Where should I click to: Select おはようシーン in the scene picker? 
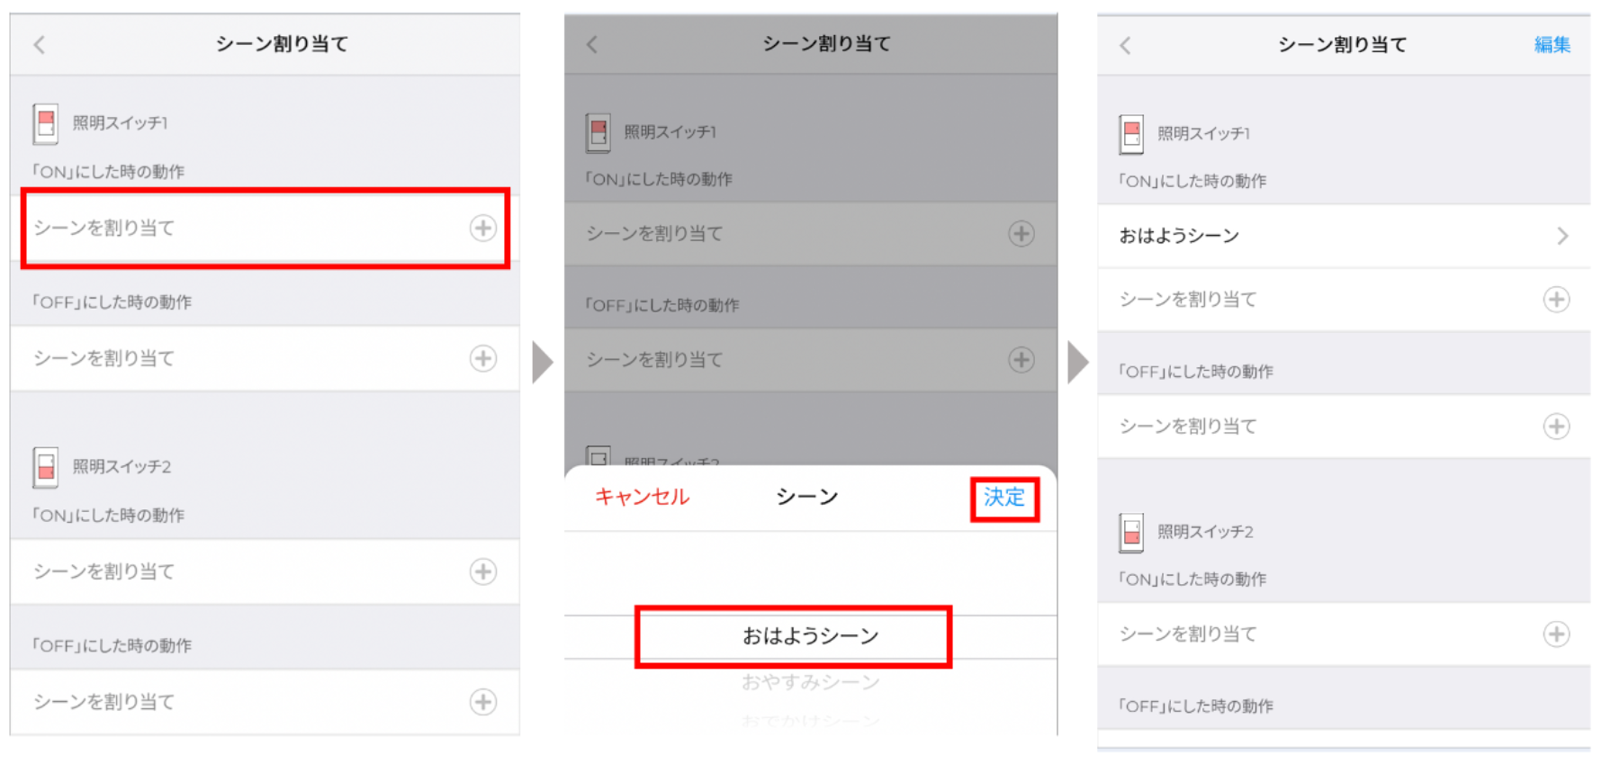(x=810, y=636)
